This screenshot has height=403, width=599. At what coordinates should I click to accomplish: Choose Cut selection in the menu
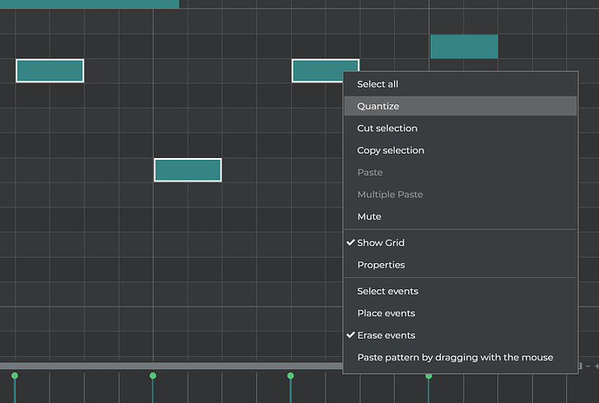pyautogui.click(x=460, y=128)
